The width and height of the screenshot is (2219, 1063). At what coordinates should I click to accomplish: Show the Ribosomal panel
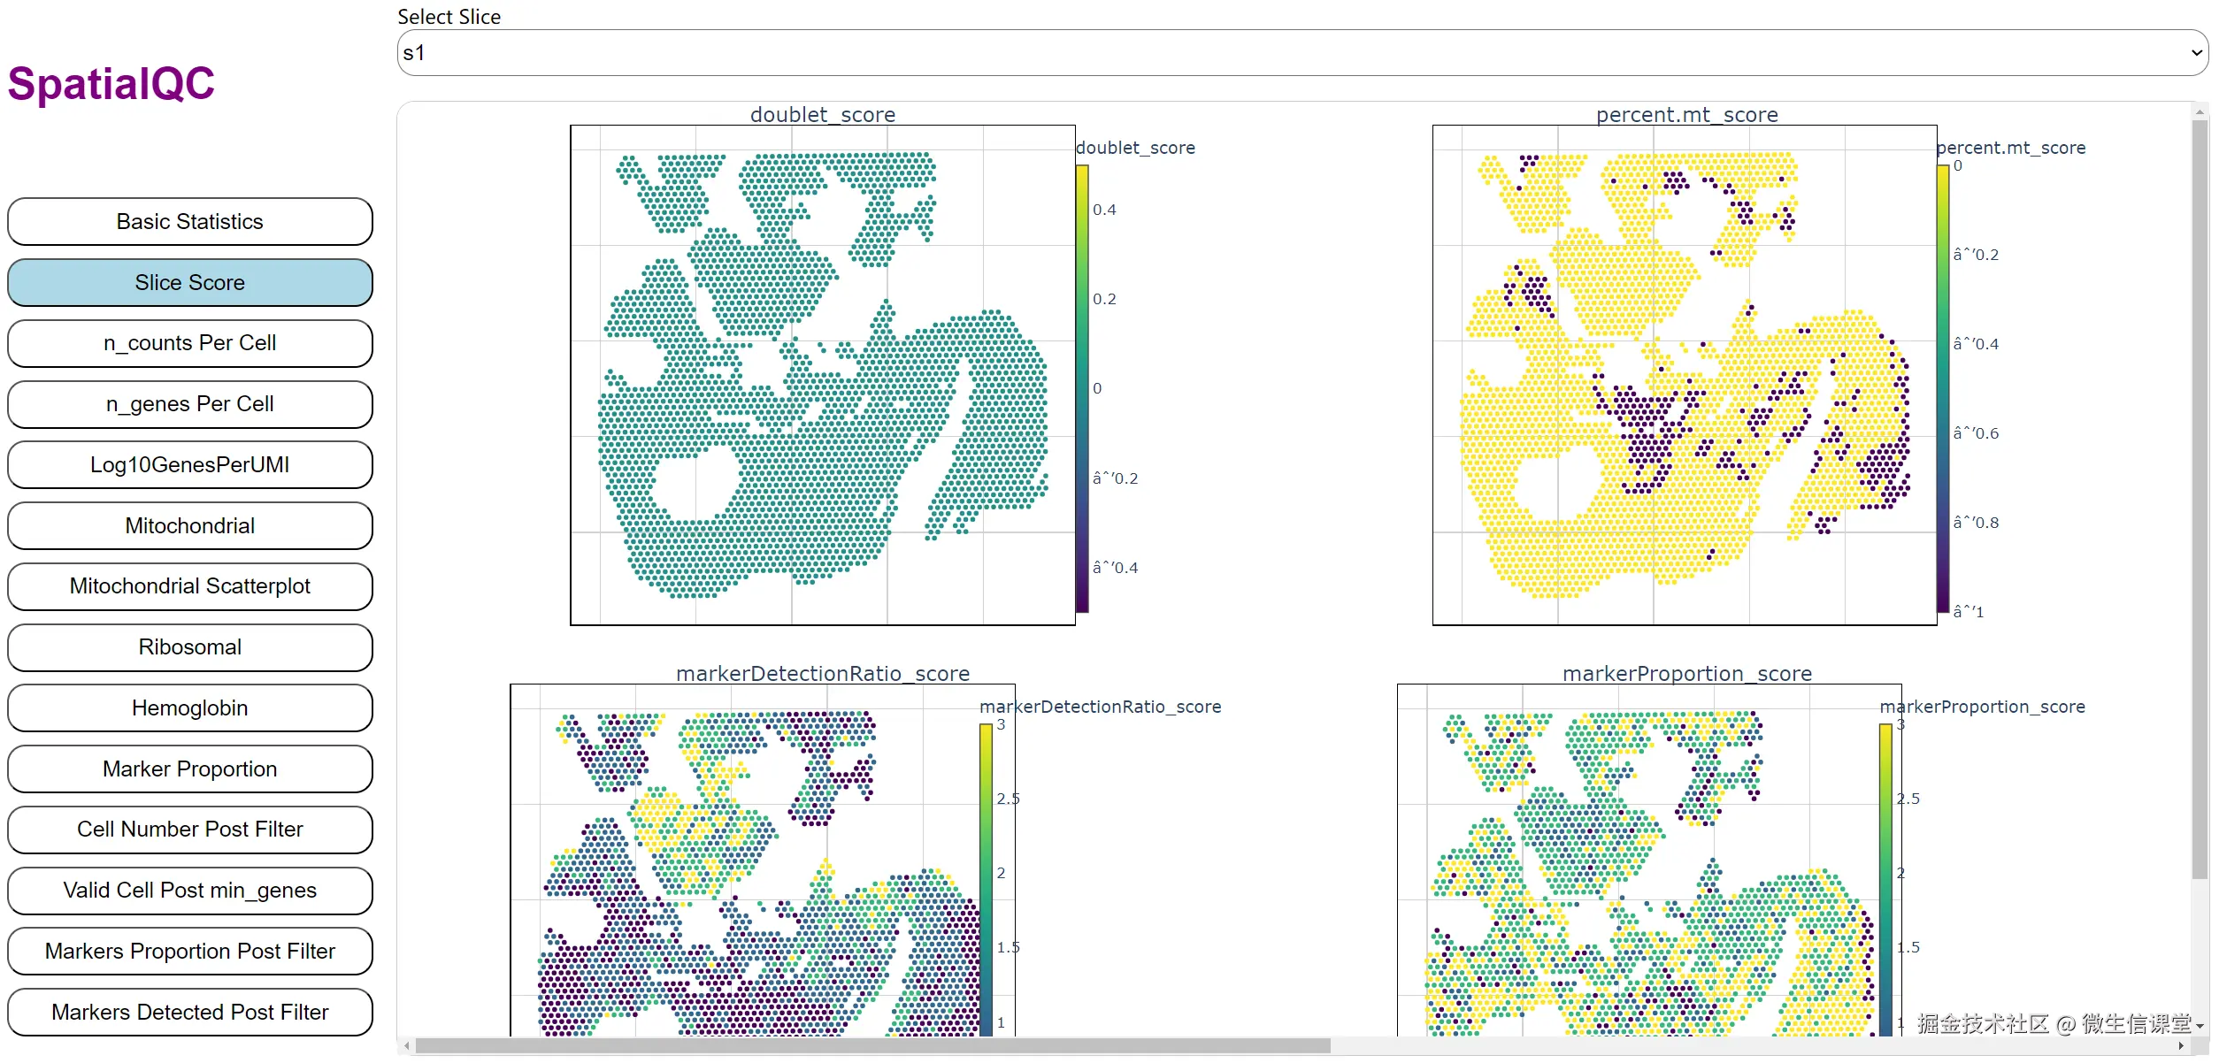189,647
